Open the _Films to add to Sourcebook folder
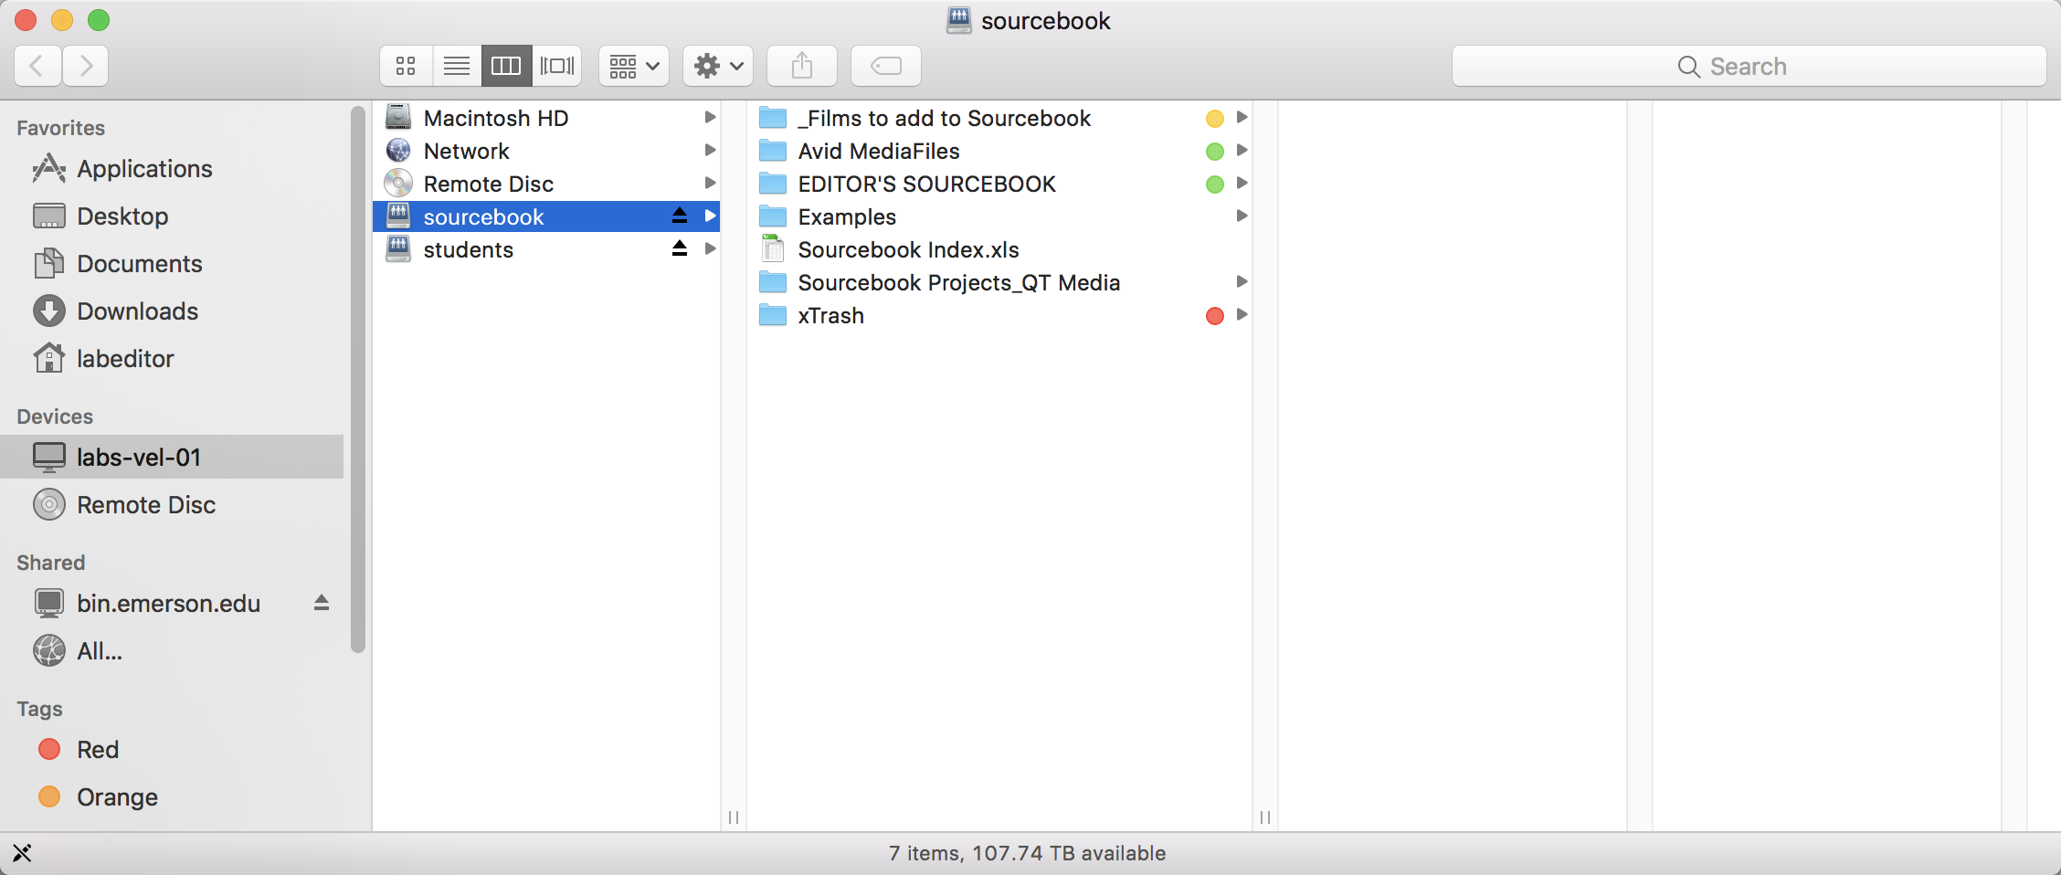Viewport: 2061px width, 875px height. pos(999,118)
